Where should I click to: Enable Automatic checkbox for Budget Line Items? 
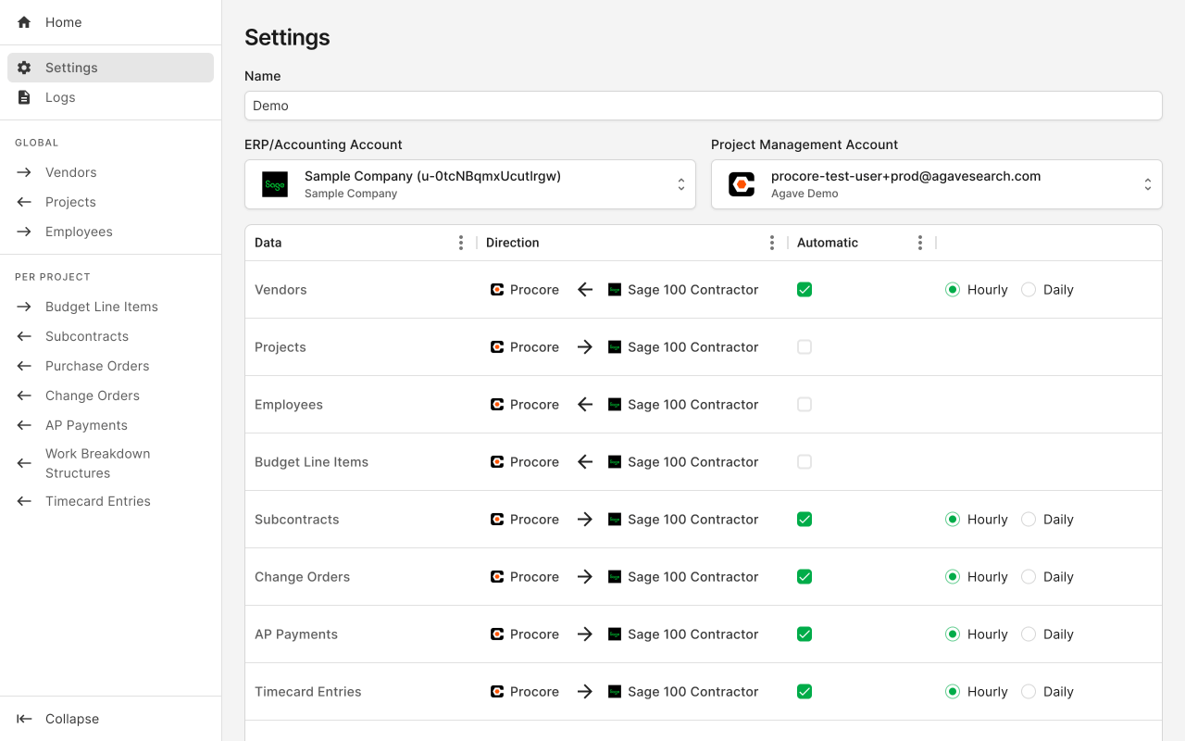point(805,462)
